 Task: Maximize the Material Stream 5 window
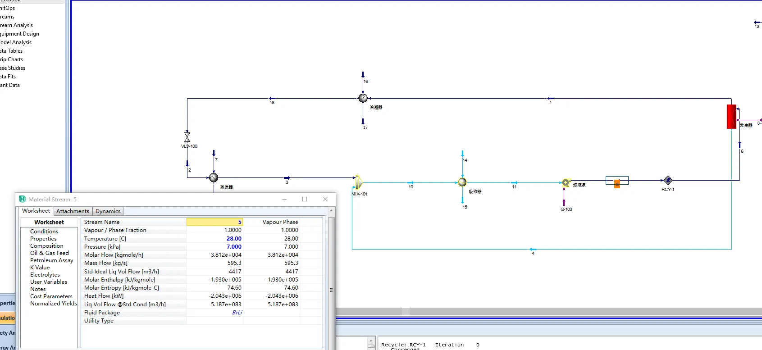(305, 199)
